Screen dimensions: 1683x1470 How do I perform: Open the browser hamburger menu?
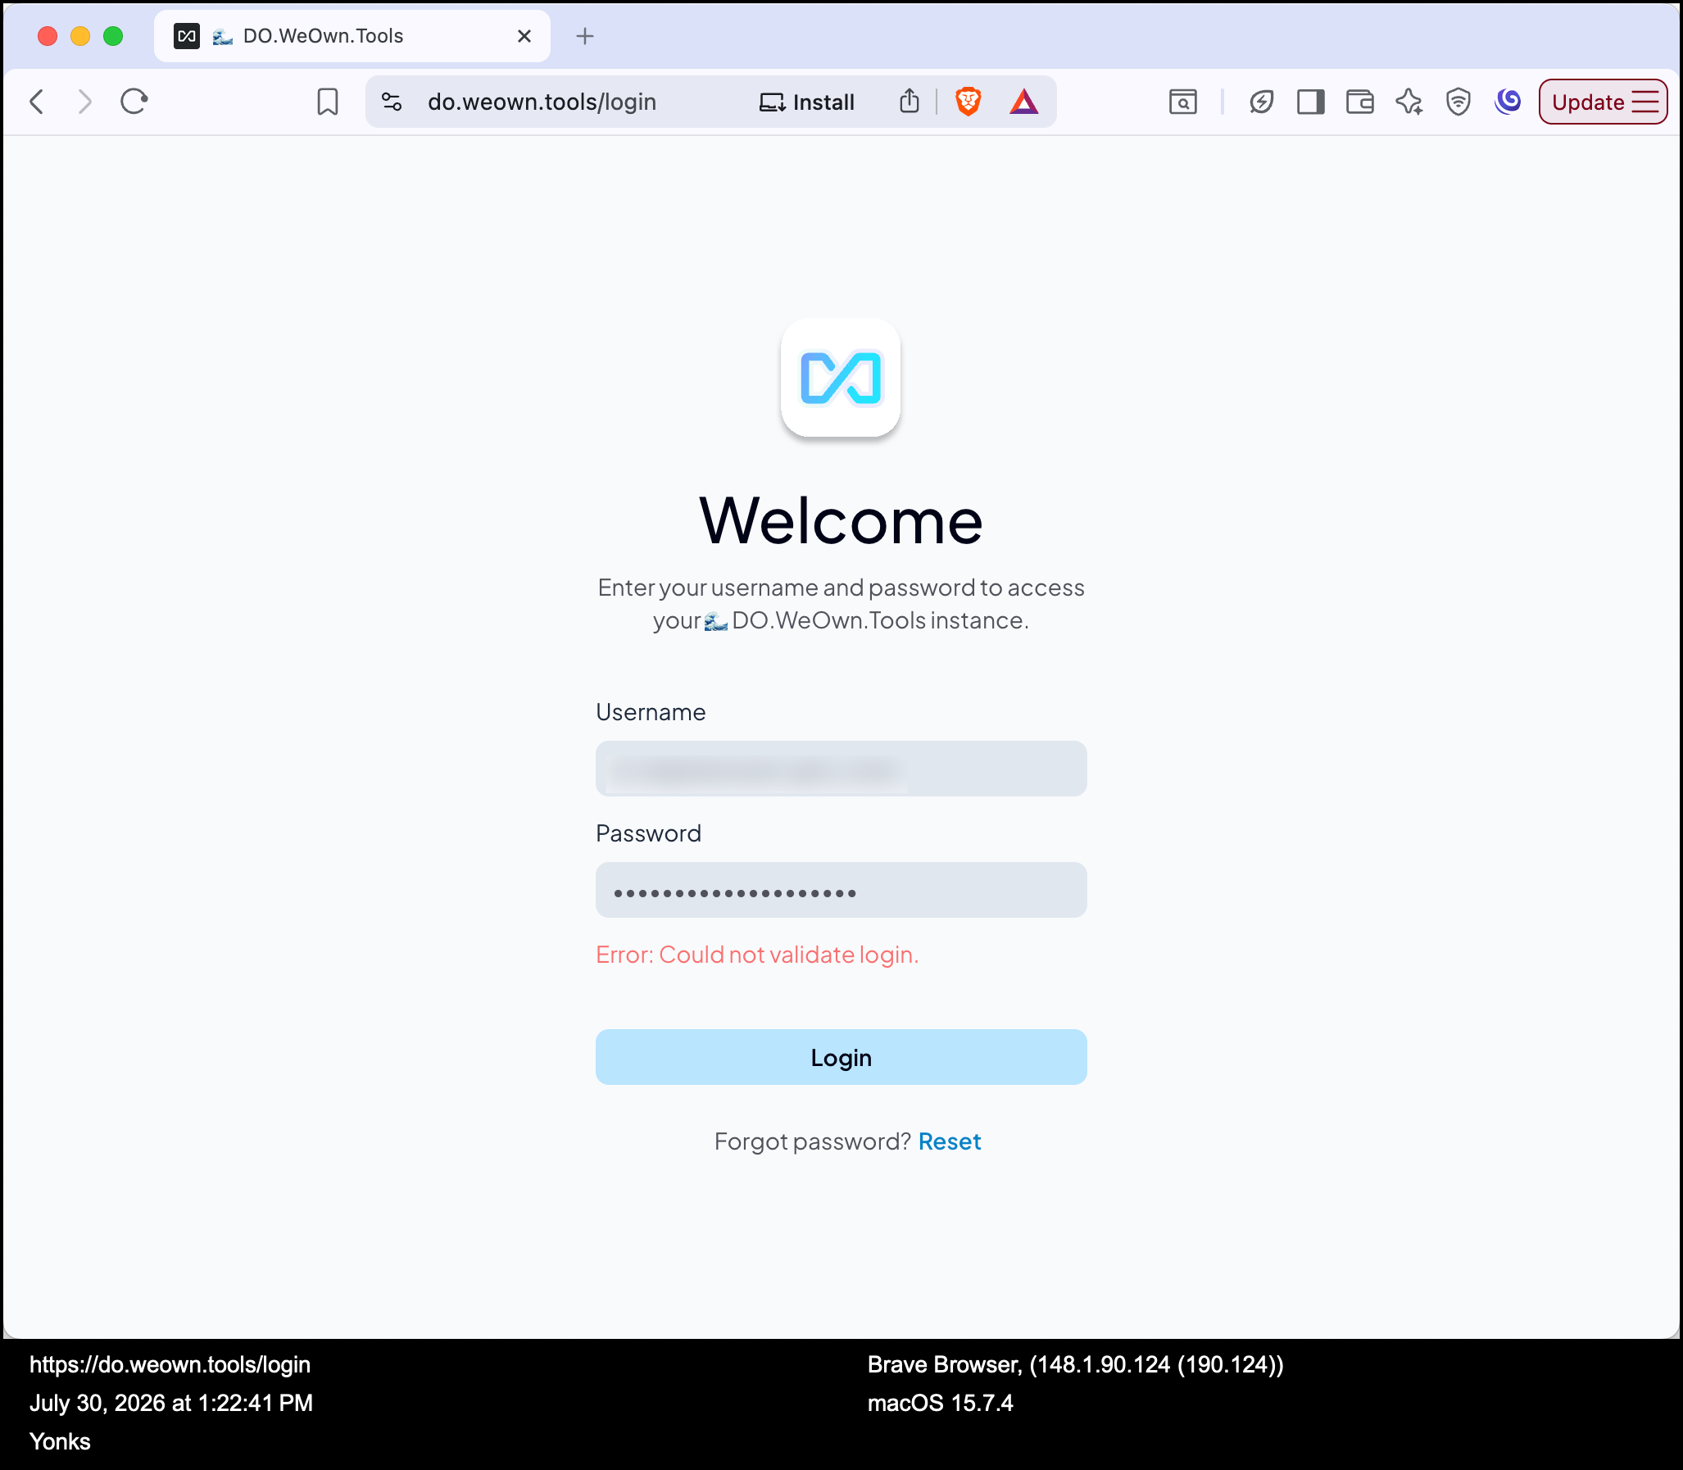point(1645,102)
